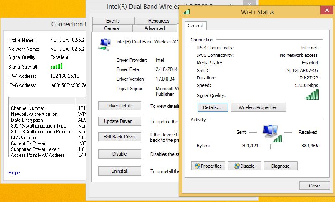The width and height of the screenshot is (335, 202).
Task: Click Driver Details in the Intel adapter window
Action: point(119,106)
